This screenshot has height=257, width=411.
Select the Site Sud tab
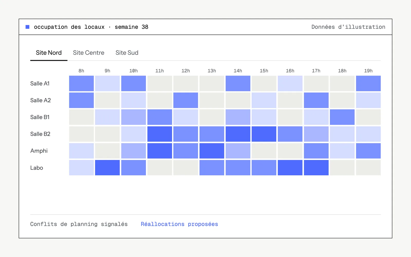click(127, 53)
